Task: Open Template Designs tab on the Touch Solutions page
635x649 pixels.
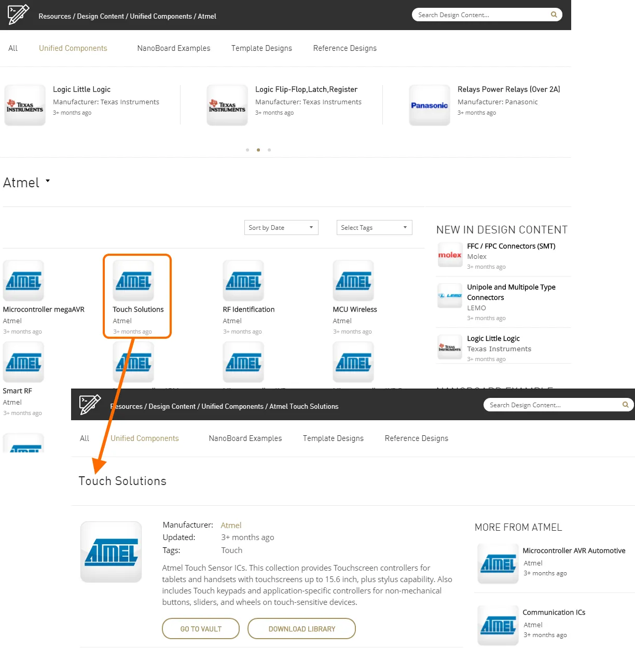Action: pos(333,438)
